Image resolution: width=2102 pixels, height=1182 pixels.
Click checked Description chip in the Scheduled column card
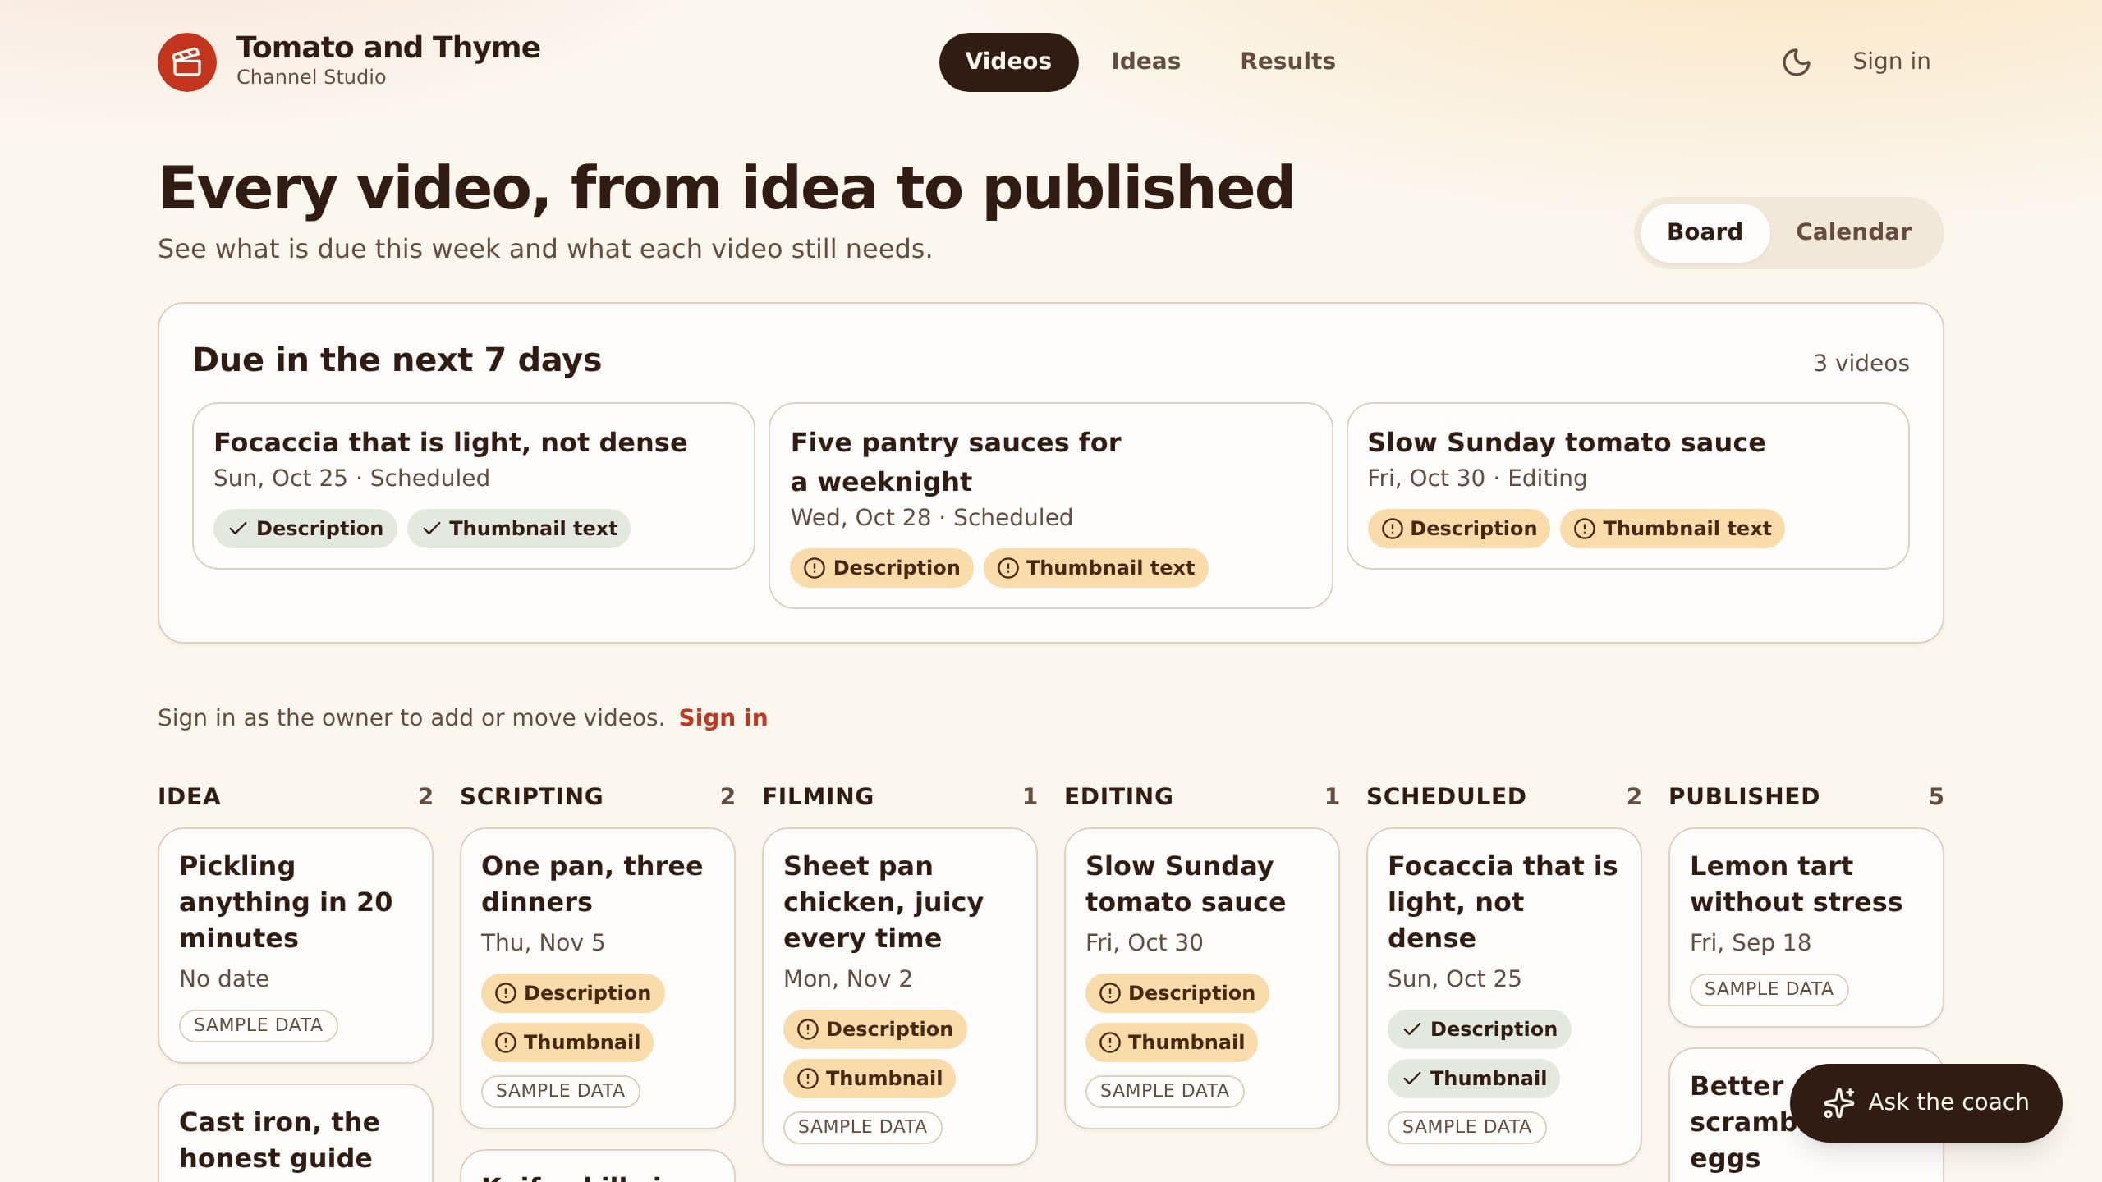coord(1479,1029)
